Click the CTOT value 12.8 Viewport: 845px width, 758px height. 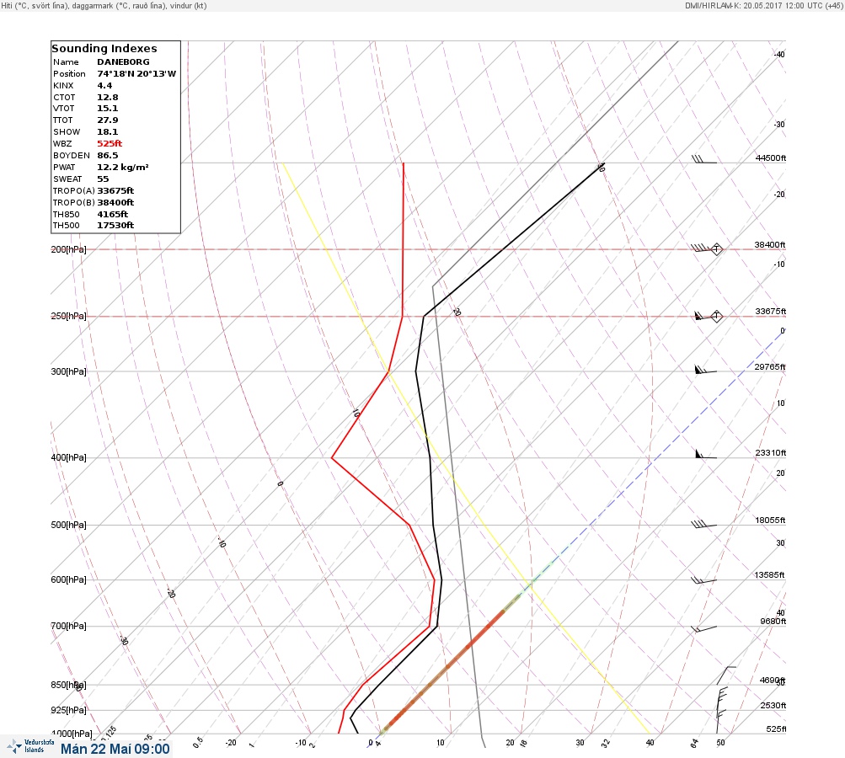tap(107, 98)
